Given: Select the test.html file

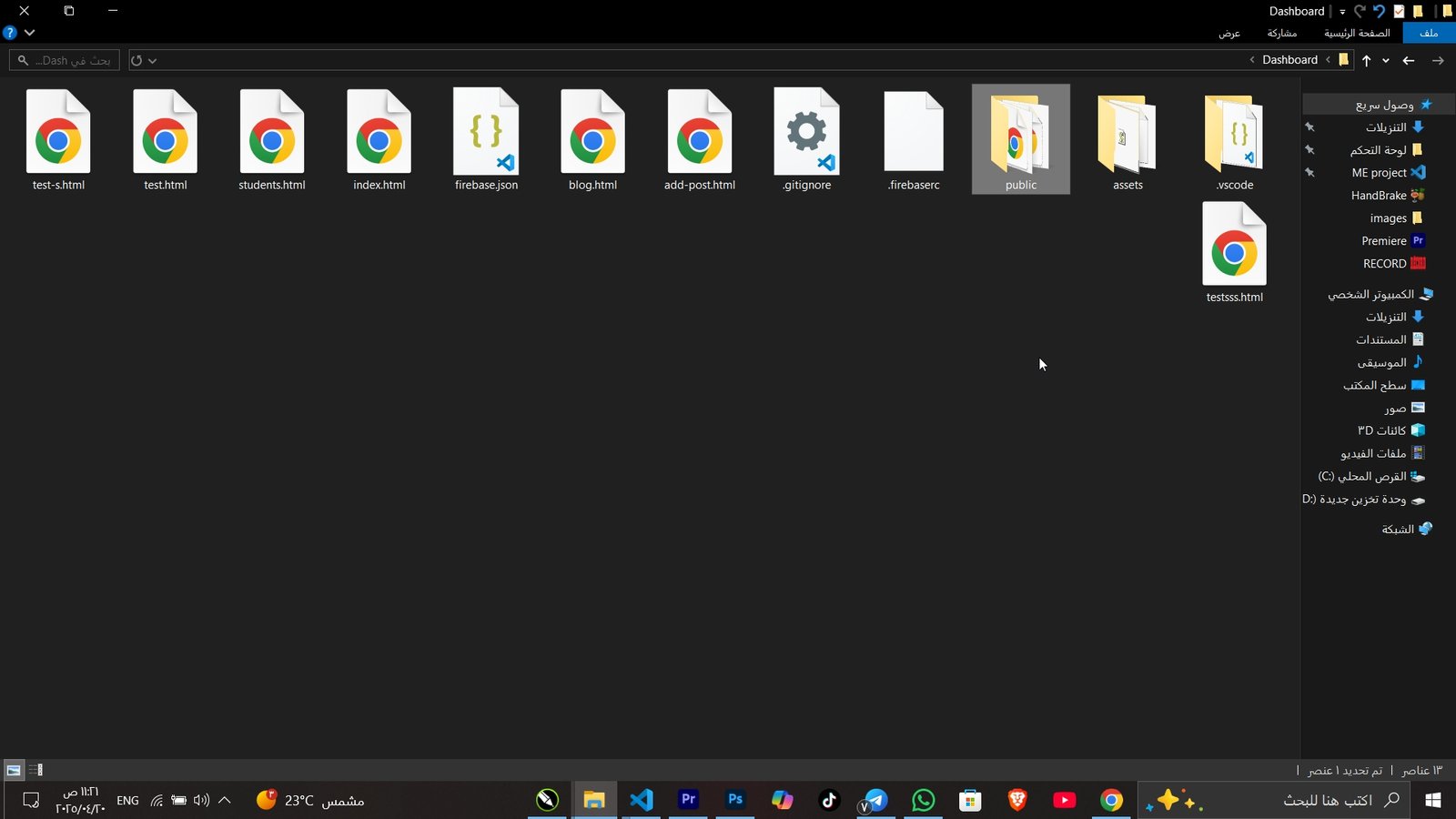Looking at the screenshot, I should 165,141.
